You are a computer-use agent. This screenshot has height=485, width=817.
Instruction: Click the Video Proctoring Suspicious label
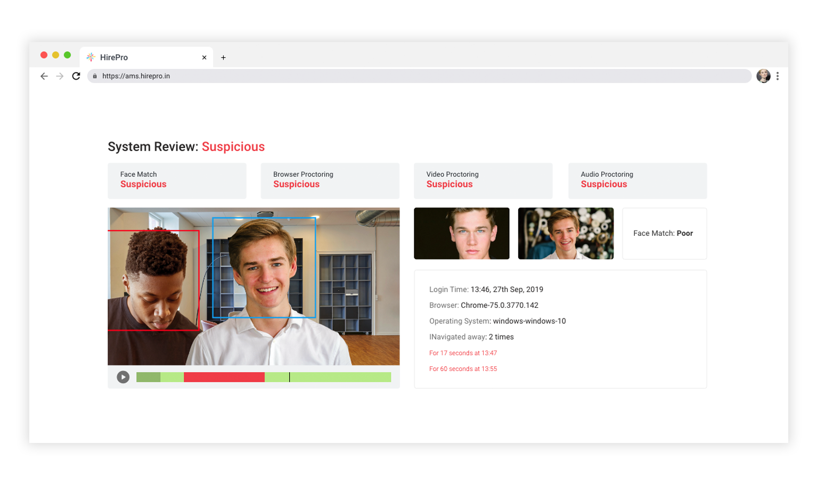pos(450,184)
